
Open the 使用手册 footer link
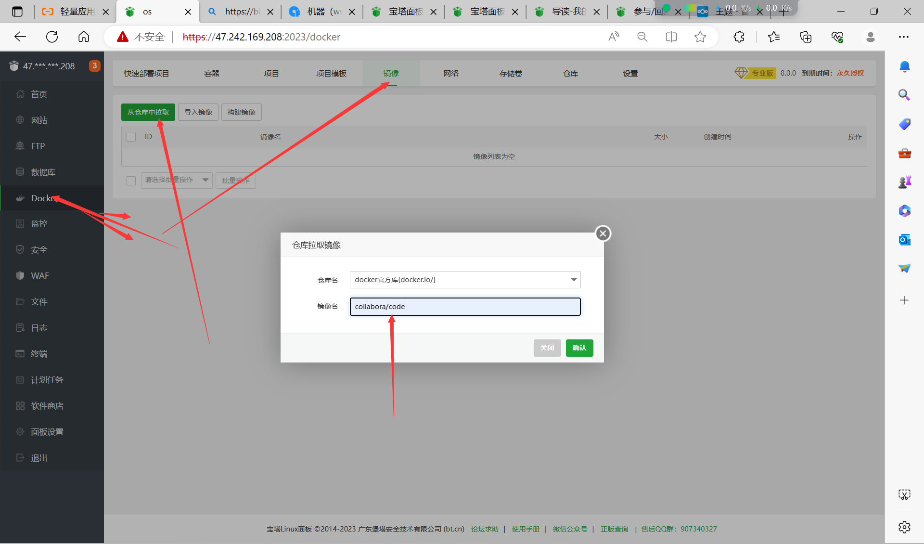(x=526, y=529)
